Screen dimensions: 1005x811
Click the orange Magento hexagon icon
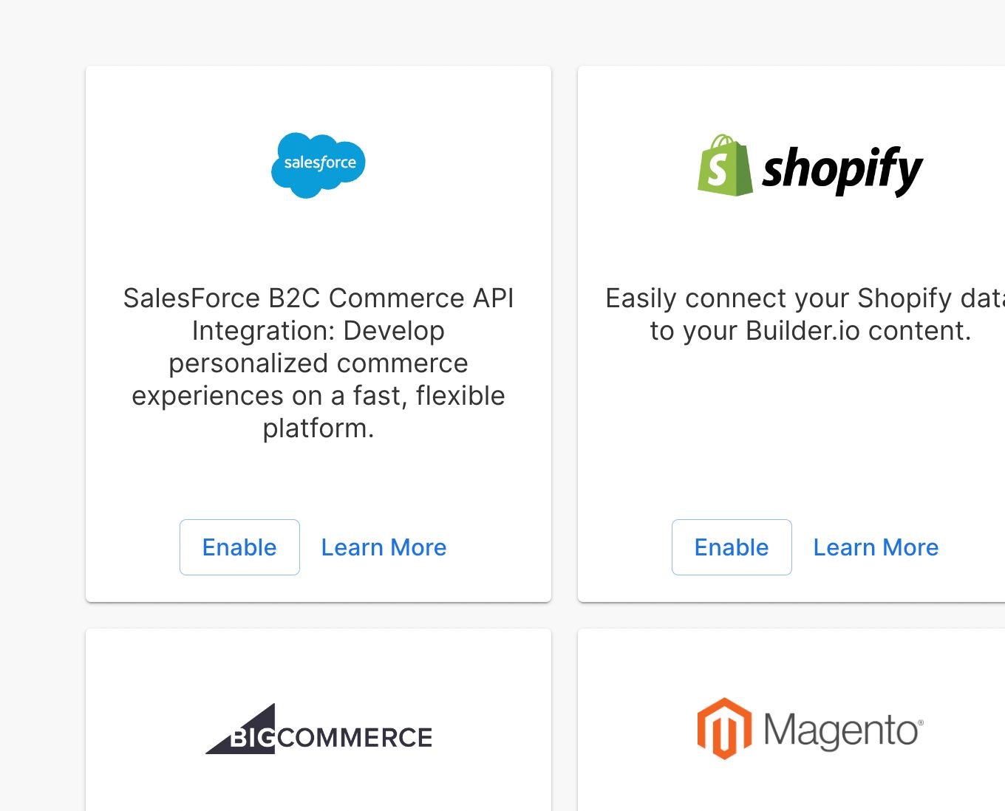[x=724, y=728]
